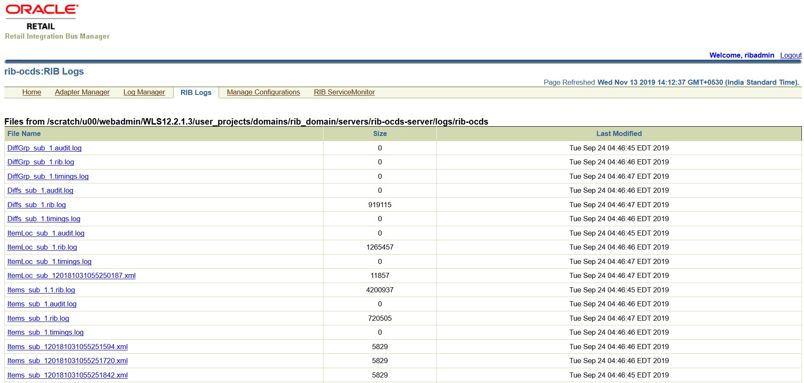Screen dimensions: 804x383
Task: Open Items_sub_120181031055251594.xml
Action: point(68,346)
